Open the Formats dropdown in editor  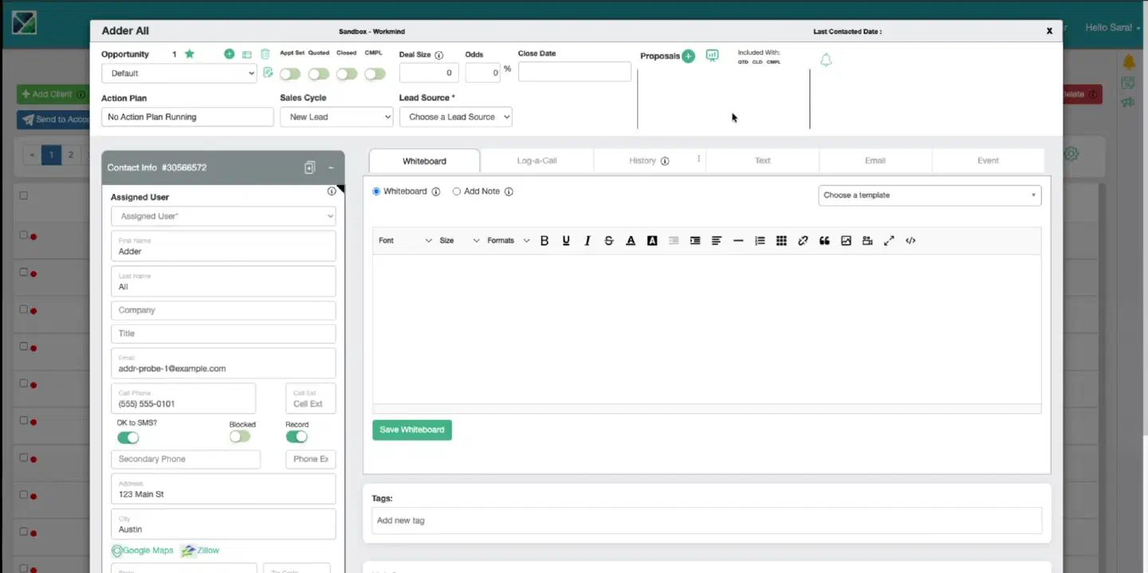(509, 241)
